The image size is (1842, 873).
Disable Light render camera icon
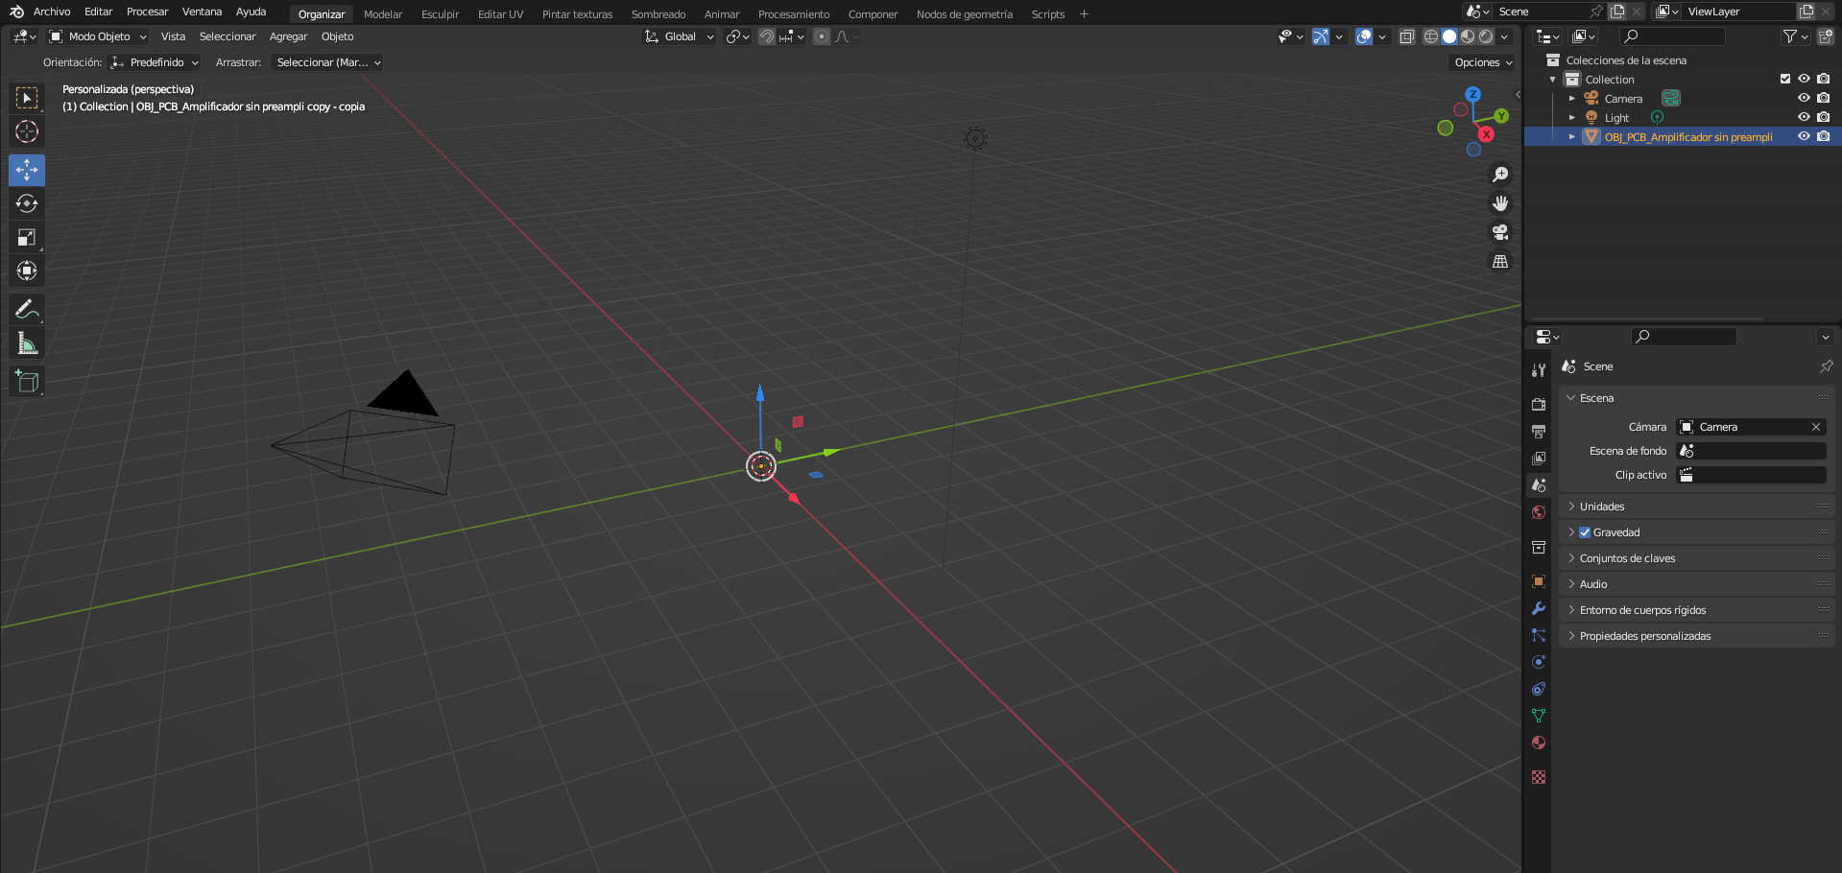pyautogui.click(x=1823, y=117)
